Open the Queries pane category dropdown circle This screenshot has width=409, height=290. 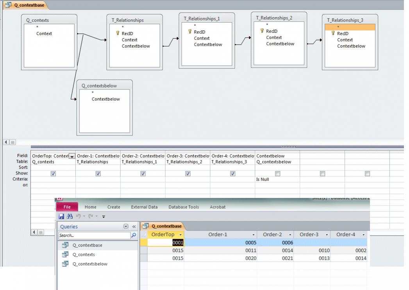pyautogui.click(x=126, y=226)
